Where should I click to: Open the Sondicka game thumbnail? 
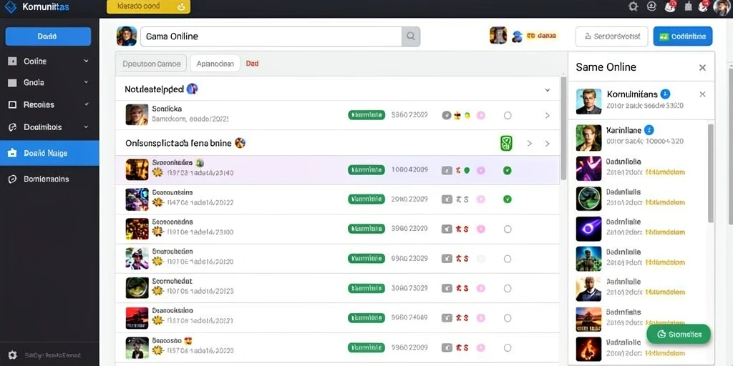pos(137,115)
